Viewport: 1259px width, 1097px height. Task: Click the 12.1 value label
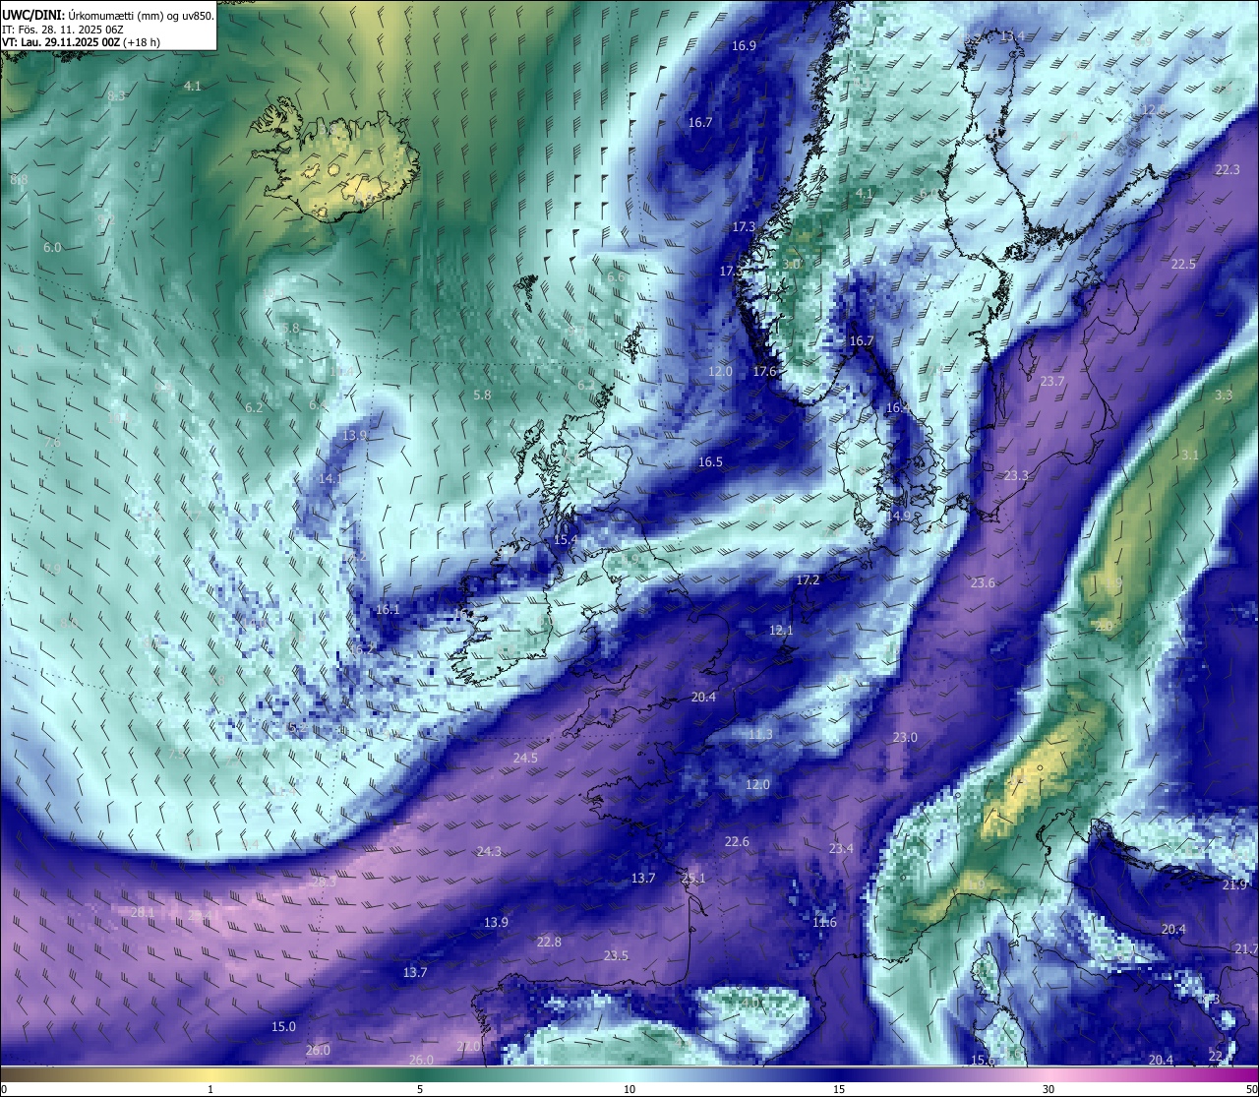pyautogui.click(x=781, y=631)
